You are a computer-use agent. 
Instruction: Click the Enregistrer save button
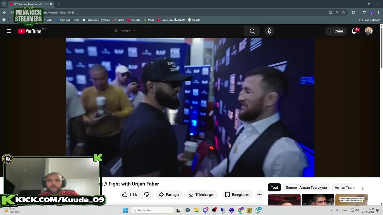pyautogui.click(x=237, y=195)
